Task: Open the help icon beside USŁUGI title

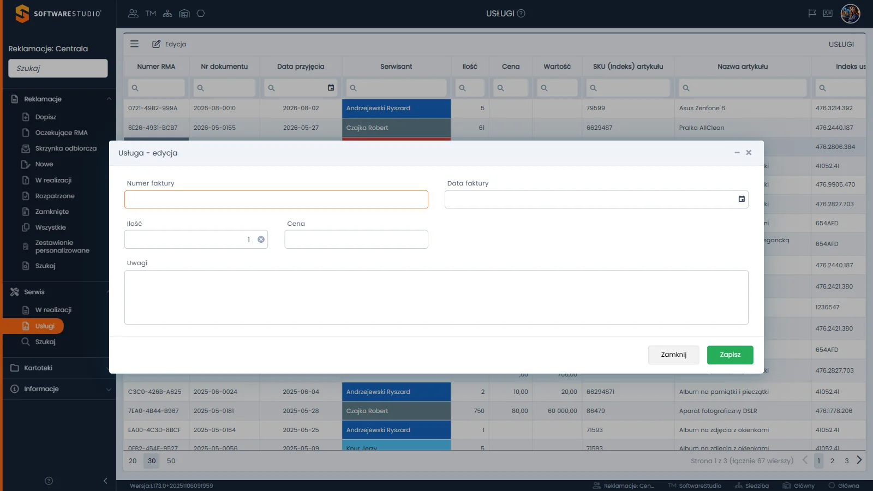Action: click(x=521, y=14)
